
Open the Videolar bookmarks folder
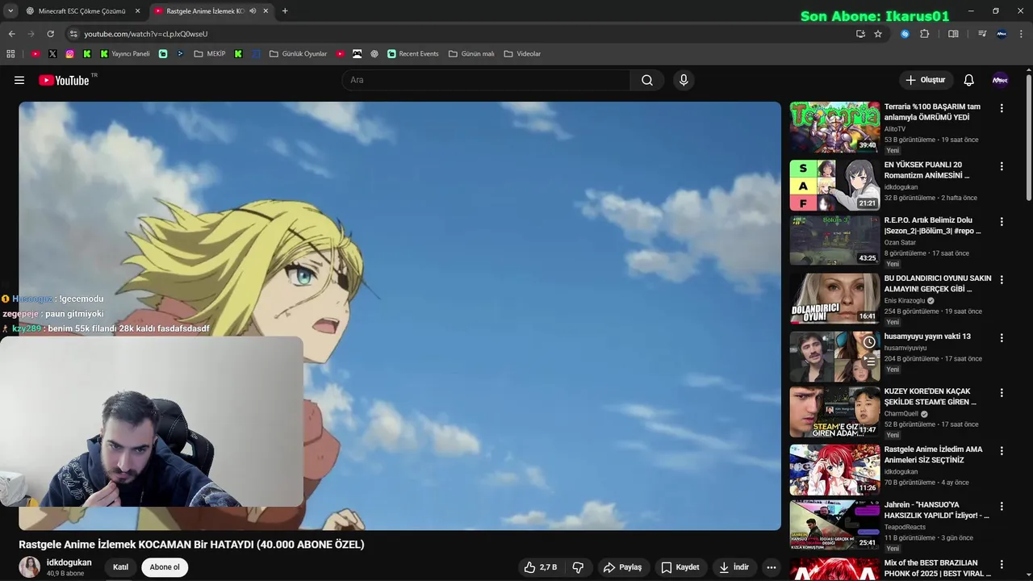coord(522,54)
